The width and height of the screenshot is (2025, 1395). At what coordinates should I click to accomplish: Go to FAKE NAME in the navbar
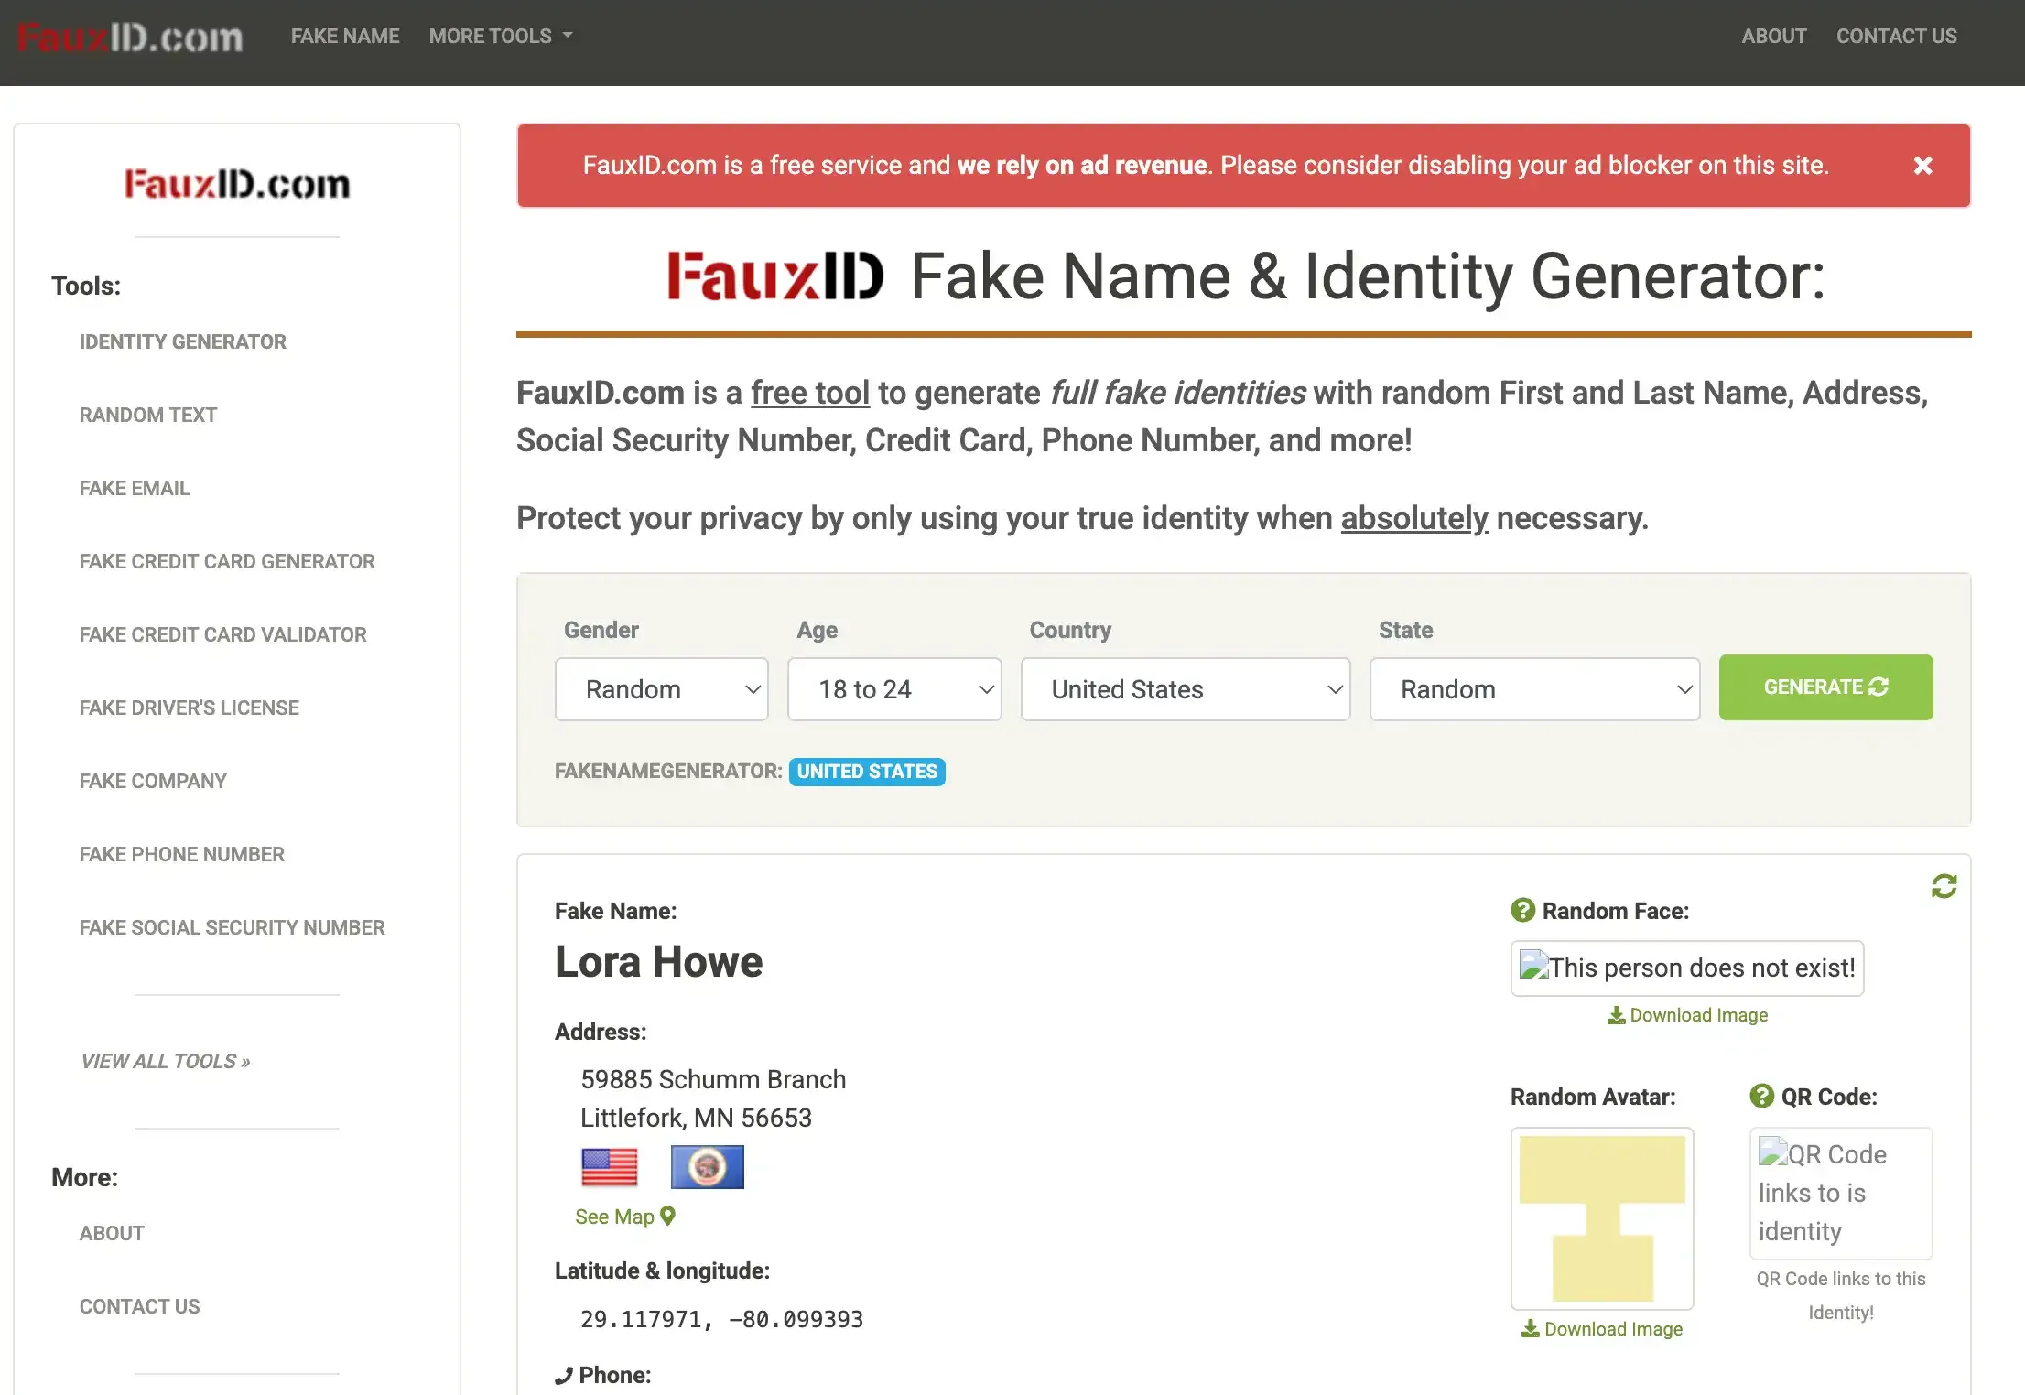point(345,37)
